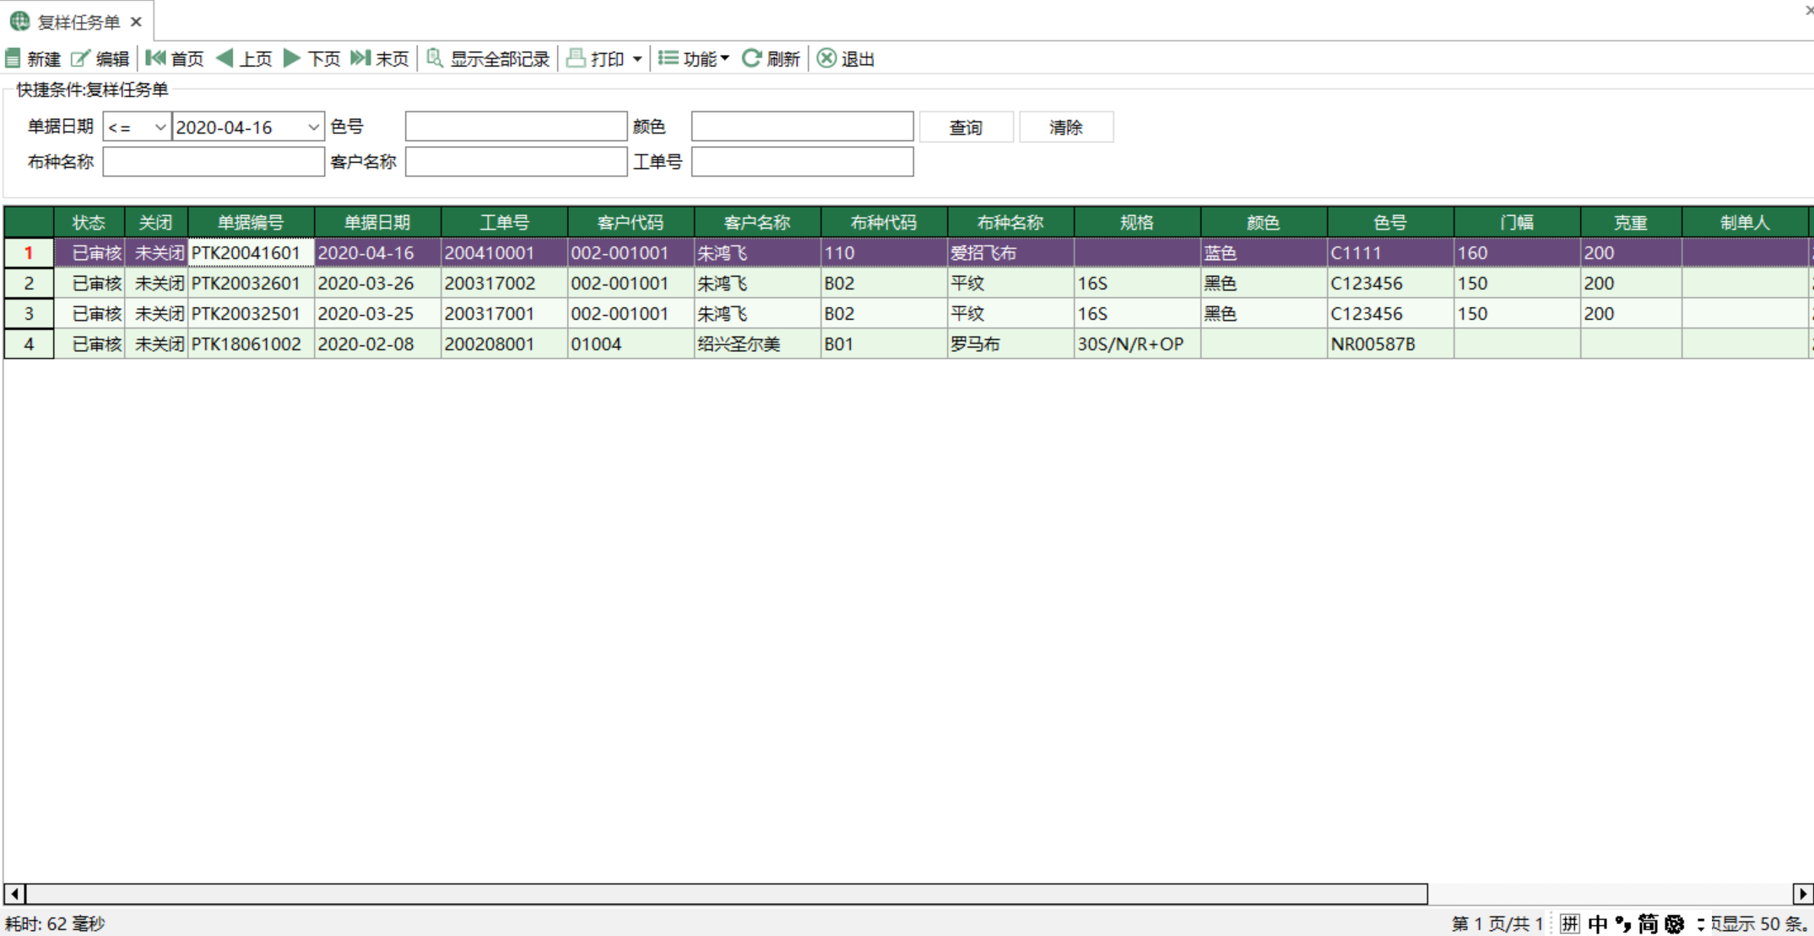Click cell PTK20041601
The height and width of the screenshot is (936, 1814).
251,253
